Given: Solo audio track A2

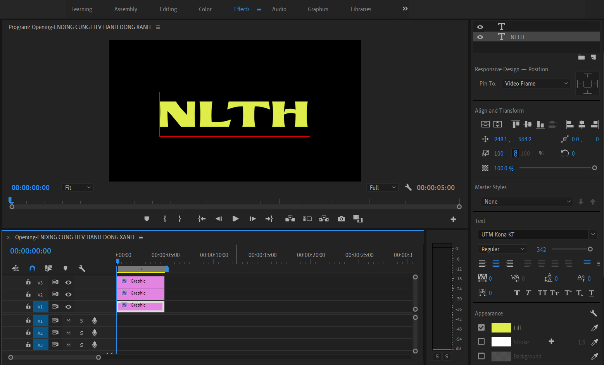Looking at the screenshot, I should (81, 333).
